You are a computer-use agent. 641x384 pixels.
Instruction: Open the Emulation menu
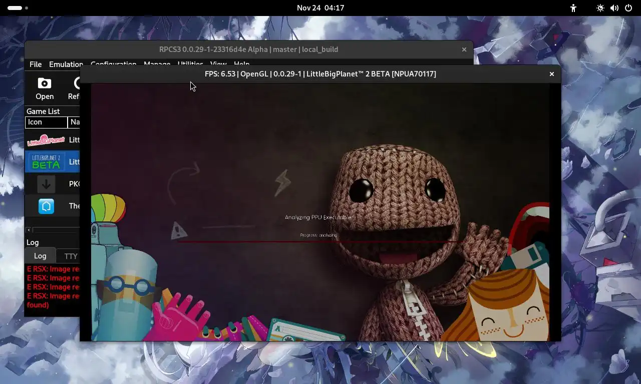click(66, 64)
